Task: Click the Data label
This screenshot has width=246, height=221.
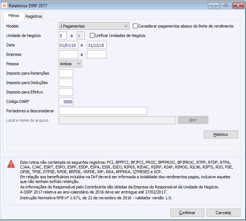Action: pyautogui.click(x=11, y=45)
